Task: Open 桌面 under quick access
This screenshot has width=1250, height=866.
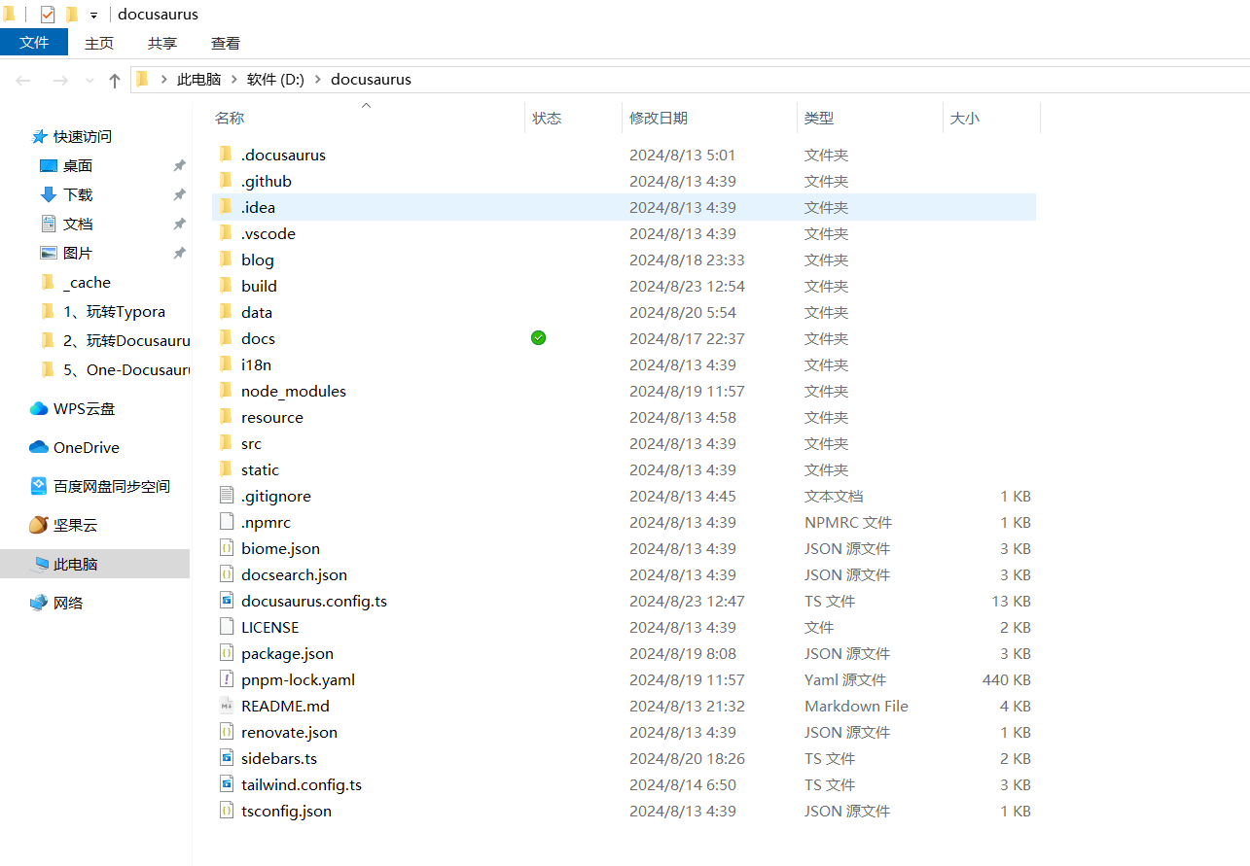Action: tap(66, 166)
